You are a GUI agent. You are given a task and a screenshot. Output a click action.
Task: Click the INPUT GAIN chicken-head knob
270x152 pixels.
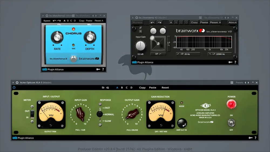coord(80,114)
